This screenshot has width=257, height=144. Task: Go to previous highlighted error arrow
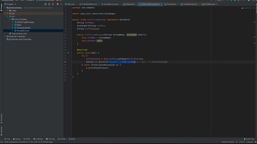tap(251, 8)
